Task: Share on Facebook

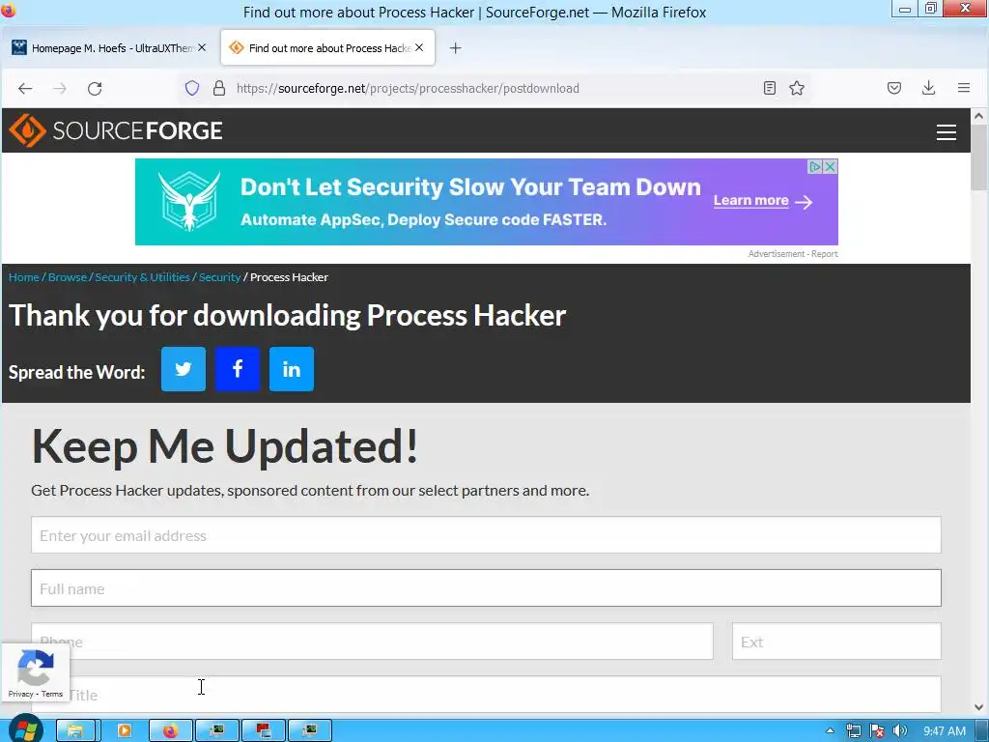Action: 238,369
